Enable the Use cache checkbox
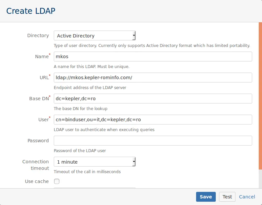 coord(57,181)
